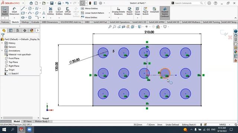Viewport: 238px width, 133px height.
Task: Select the Straight Slot tool
Action: click(x=23, y=17)
